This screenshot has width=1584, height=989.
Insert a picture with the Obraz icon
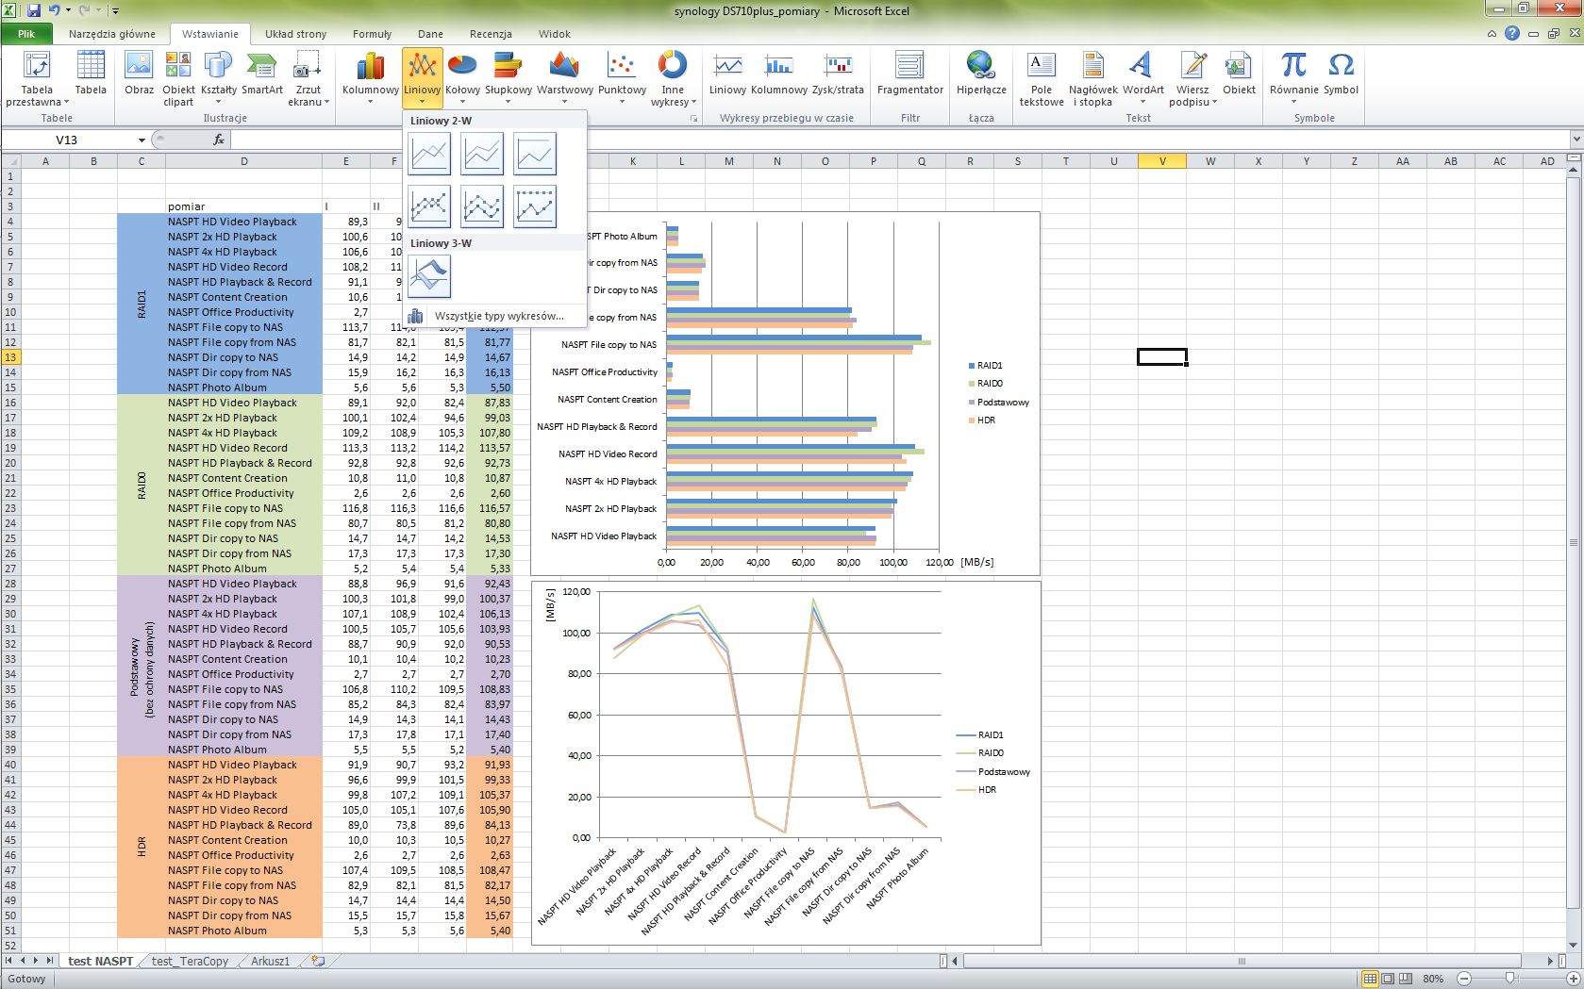(139, 74)
